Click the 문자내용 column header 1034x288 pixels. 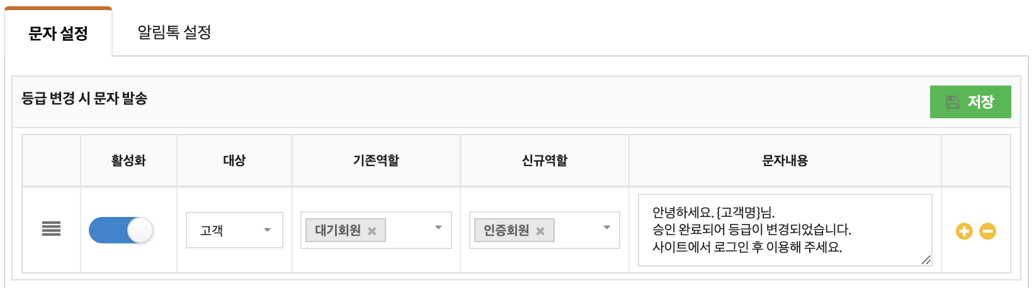tap(785, 160)
